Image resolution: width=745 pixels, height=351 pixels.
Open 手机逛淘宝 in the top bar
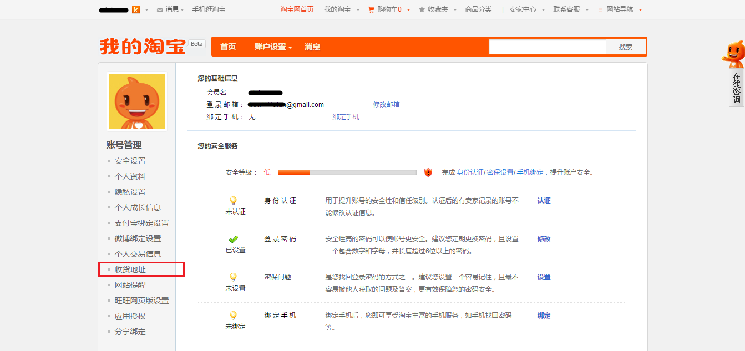[x=209, y=9]
